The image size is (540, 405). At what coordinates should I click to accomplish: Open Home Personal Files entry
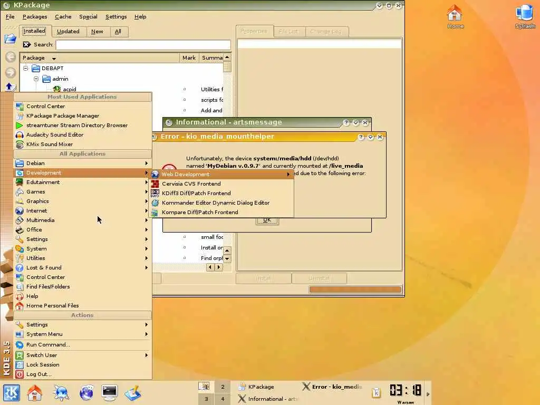click(x=83, y=305)
